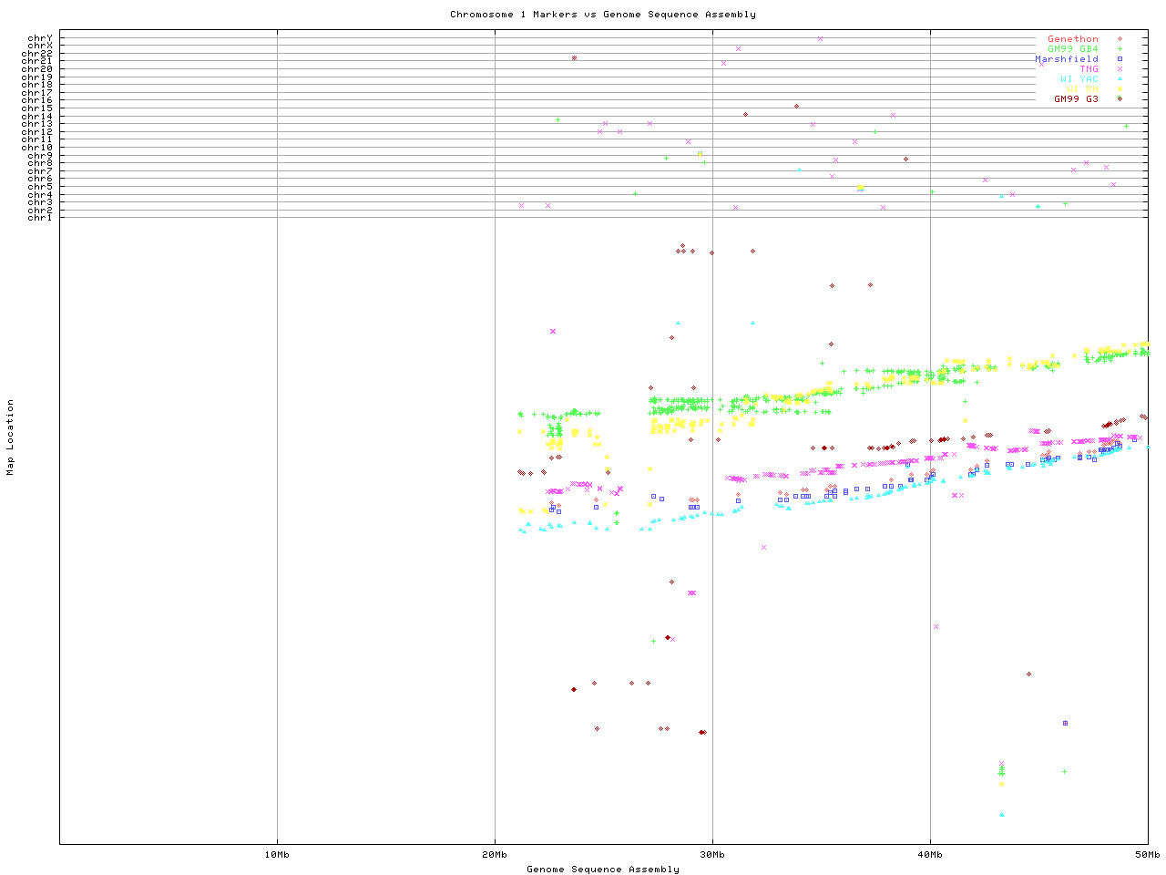Click the cyan triangle marker for WI YAC
The height and width of the screenshot is (875, 1166).
click(1120, 79)
